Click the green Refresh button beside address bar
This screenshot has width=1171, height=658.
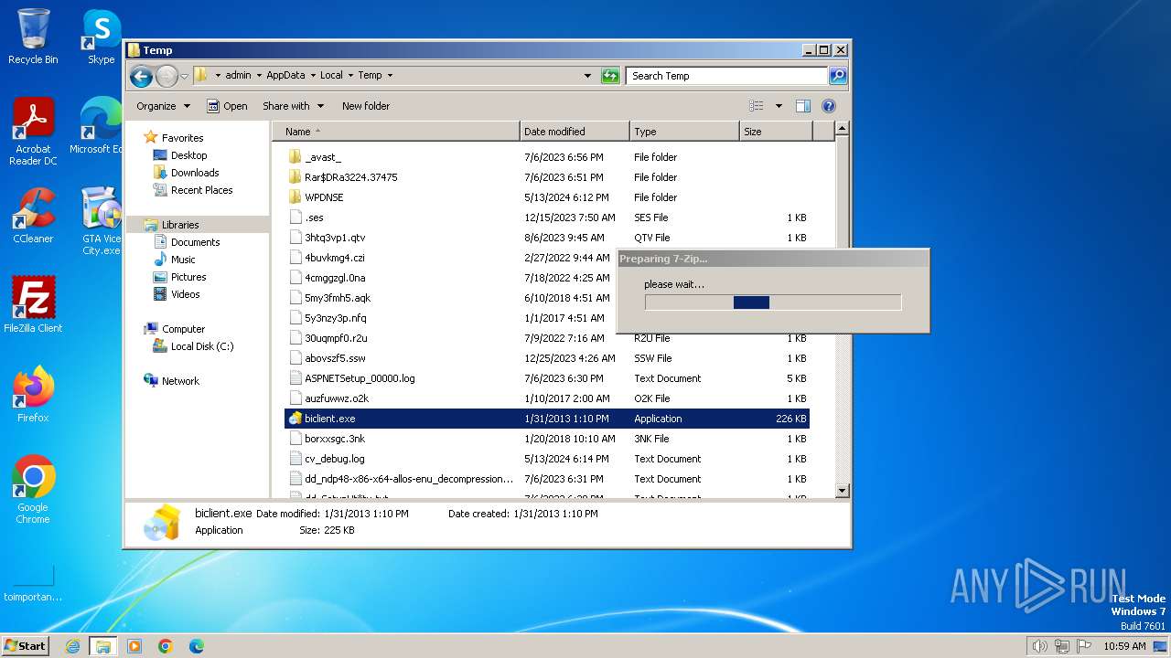[x=610, y=76]
